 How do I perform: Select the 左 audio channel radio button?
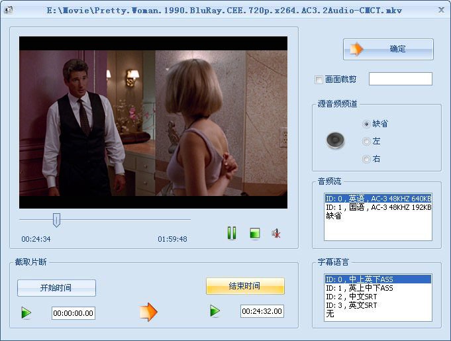pyautogui.click(x=366, y=142)
